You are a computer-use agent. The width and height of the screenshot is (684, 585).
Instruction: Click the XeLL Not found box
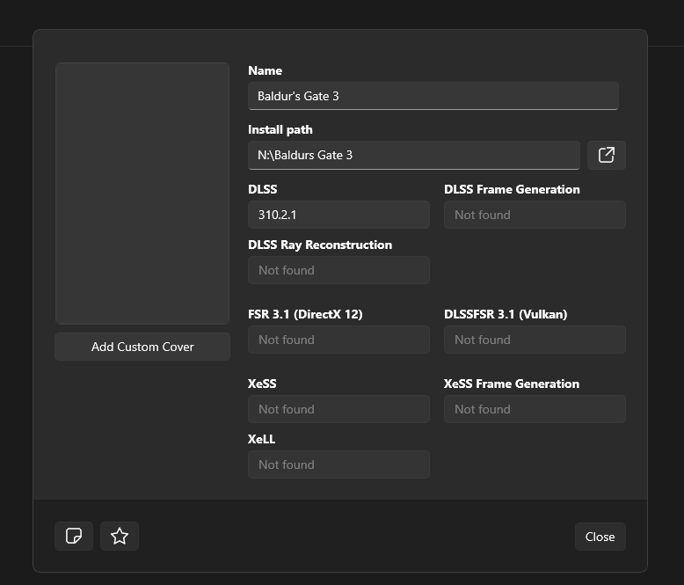pyautogui.click(x=338, y=464)
